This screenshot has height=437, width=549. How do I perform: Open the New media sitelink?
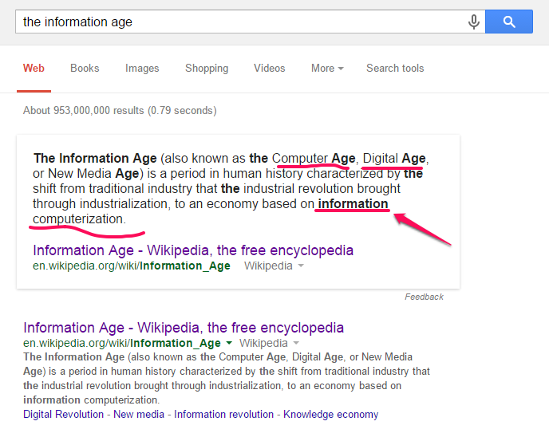coord(139,414)
